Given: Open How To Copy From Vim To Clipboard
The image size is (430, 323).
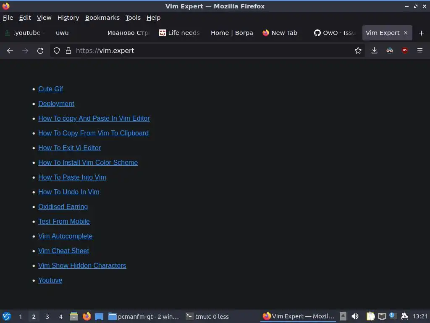Looking at the screenshot, I should coord(93,133).
